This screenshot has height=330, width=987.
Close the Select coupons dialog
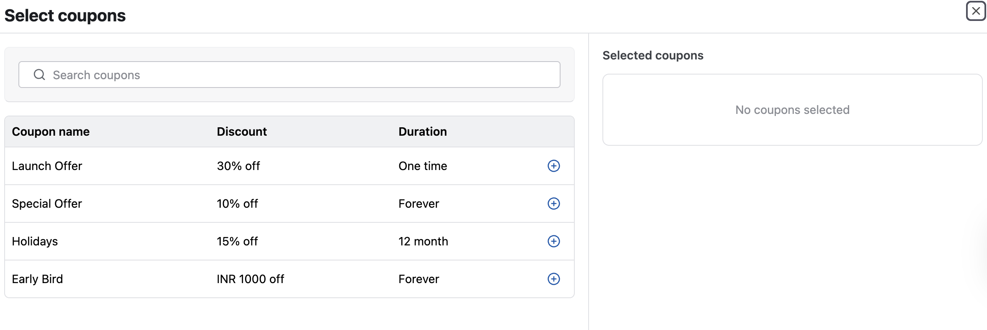[976, 11]
